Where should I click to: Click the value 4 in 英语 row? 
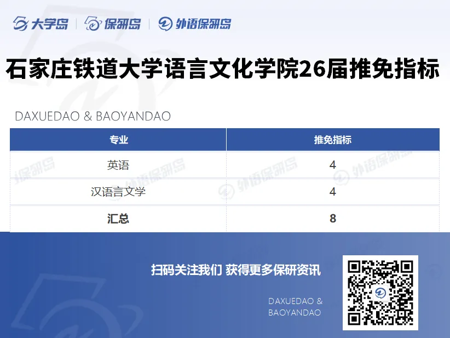333,165
